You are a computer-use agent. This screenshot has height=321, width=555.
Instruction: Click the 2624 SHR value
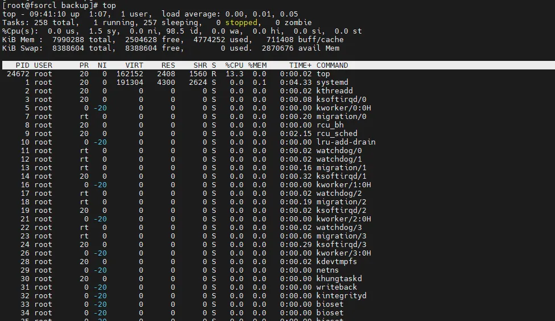(x=198, y=83)
